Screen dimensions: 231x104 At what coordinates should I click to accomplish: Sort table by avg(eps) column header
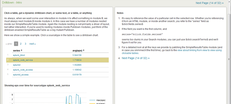(78, 50)
